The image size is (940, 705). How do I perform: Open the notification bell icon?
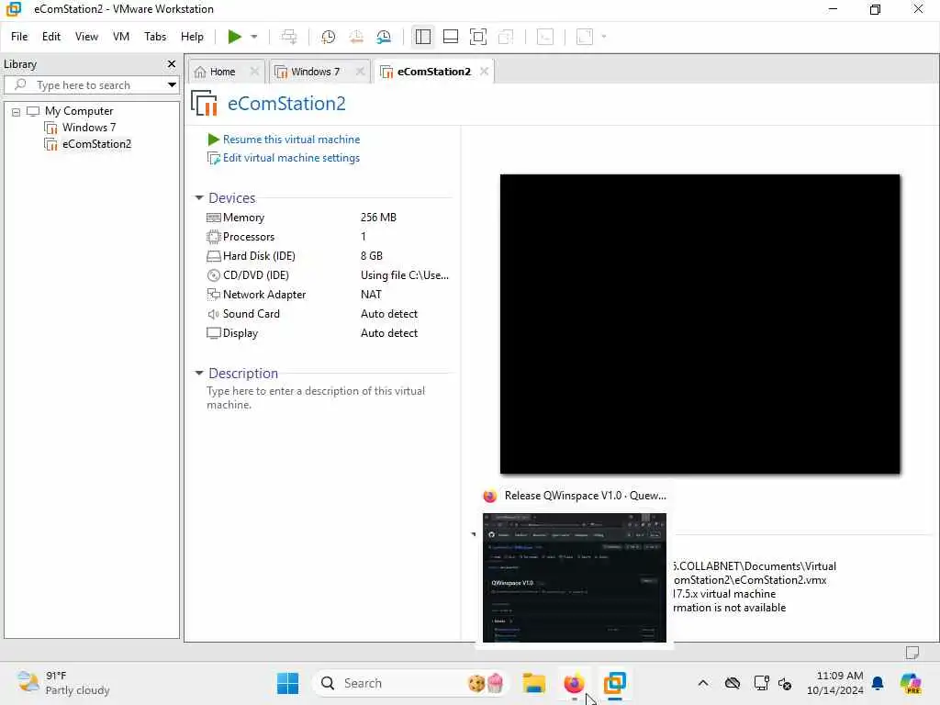point(878,683)
